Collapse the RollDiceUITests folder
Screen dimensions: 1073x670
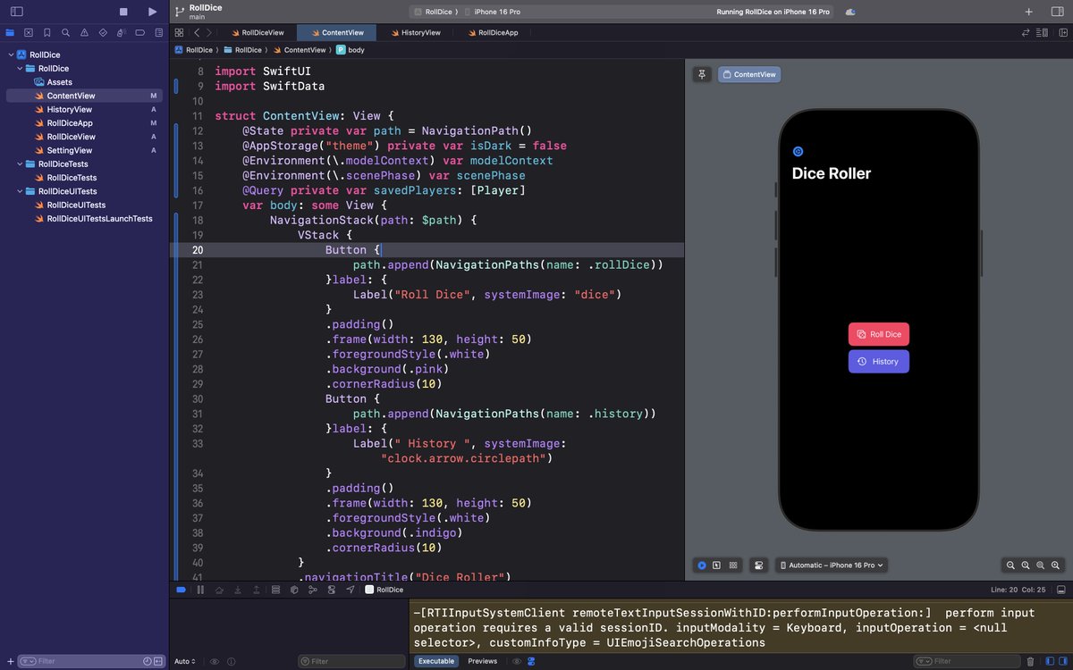pos(19,191)
